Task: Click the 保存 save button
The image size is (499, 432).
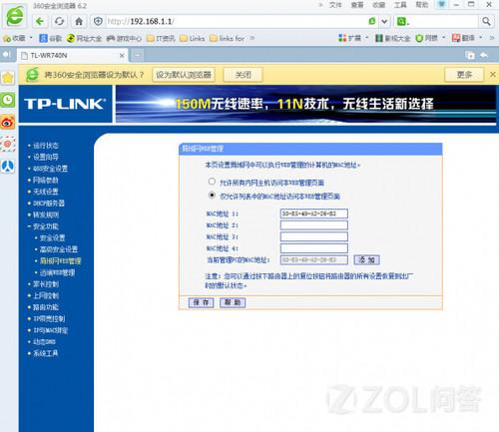Action: pos(201,302)
